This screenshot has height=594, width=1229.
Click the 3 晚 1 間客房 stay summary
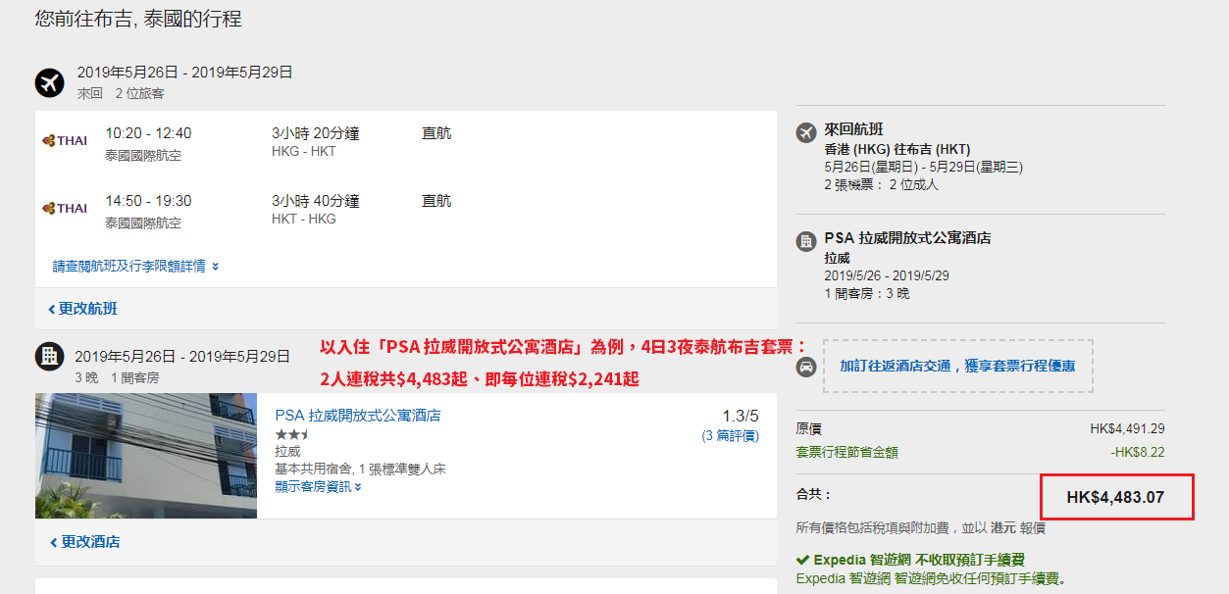117,377
